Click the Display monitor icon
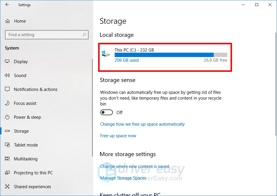The image size is (277, 196). (x=8, y=61)
